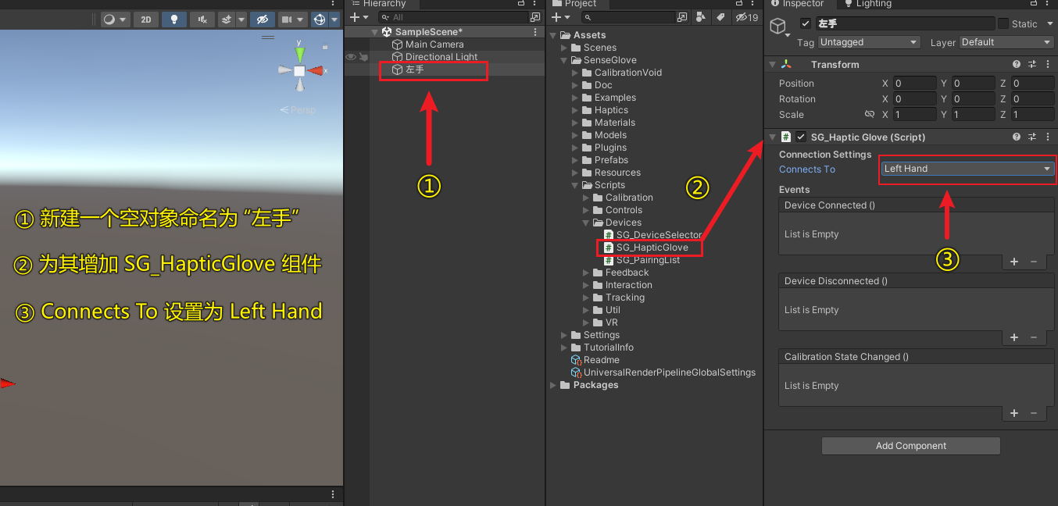Open SampleScene kebab options menu
Image resolution: width=1058 pixels, height=506 pixels.
(535, 32)
